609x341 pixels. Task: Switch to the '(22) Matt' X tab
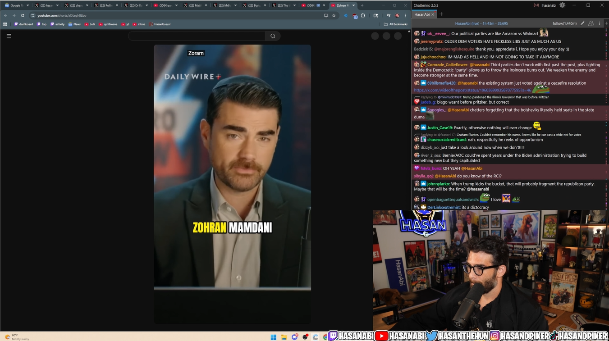194,5
